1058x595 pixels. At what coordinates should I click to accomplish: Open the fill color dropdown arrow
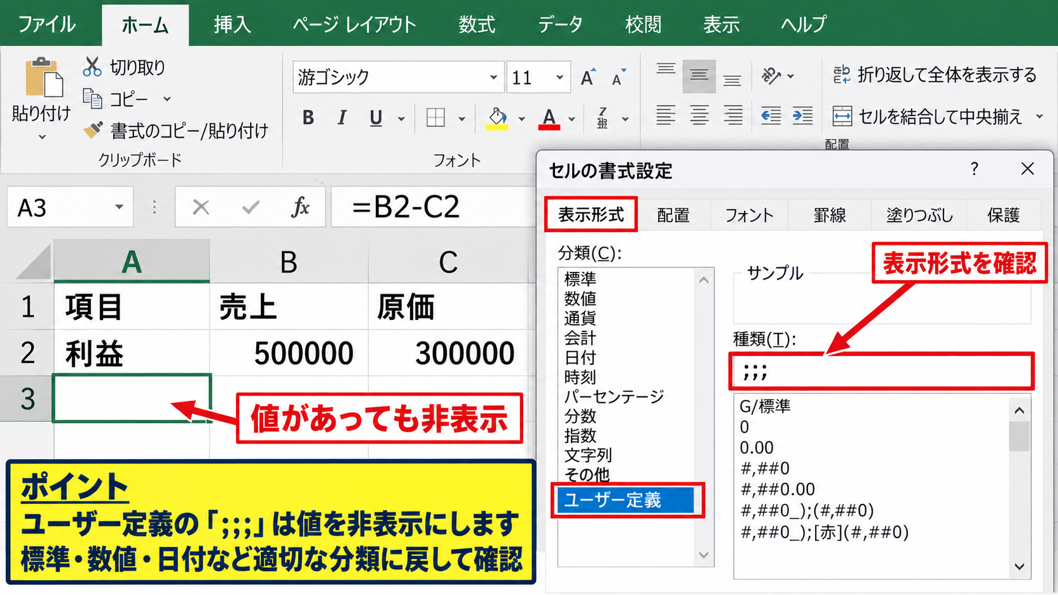(521, 118)
